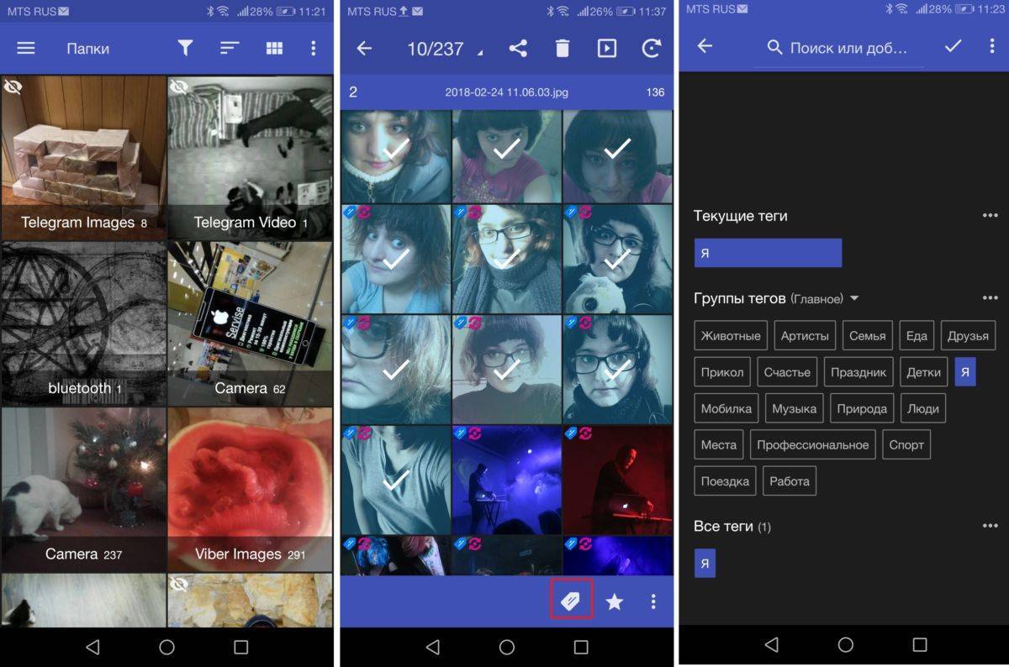1009x667 pixels.
Task: Start slideshow with play icon
Action: (x=606, y=49)
